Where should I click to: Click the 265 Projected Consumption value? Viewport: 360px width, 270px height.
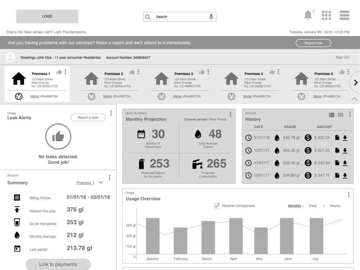coord(216,163)
